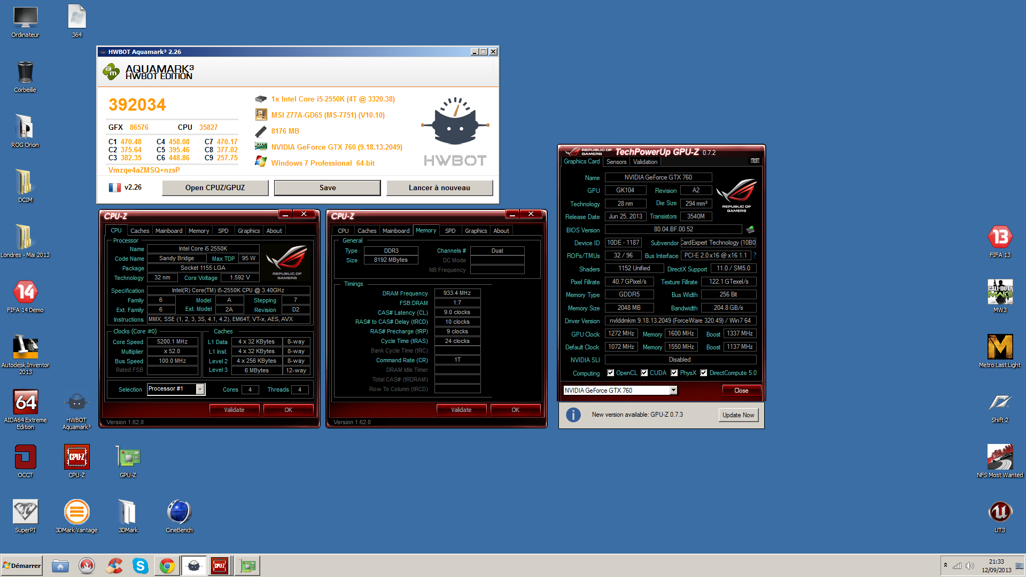Viewport: 1026px width, 577px height.
Task: Toggle the CUDA checkbox in GPU-Z
Action: point(644,373)
